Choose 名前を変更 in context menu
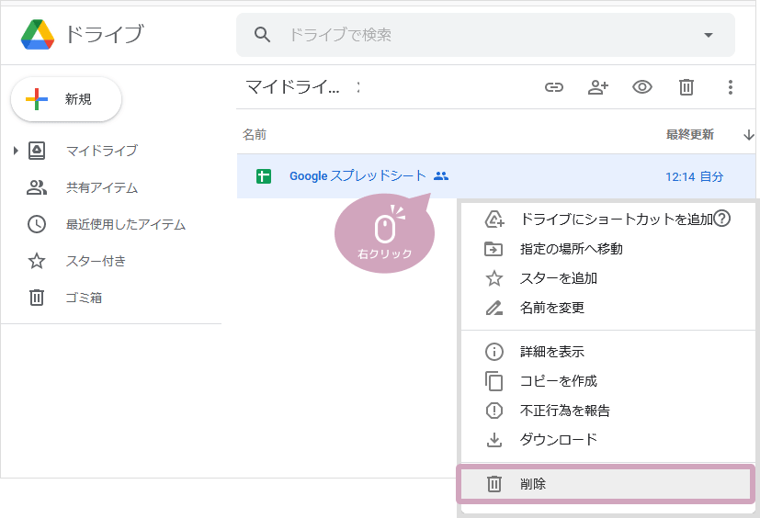The width and height of the screenshot is (760, 518). point(551,308)
